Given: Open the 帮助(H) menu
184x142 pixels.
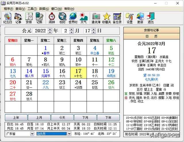Looking at the screenshot, I should pos(69,9).
